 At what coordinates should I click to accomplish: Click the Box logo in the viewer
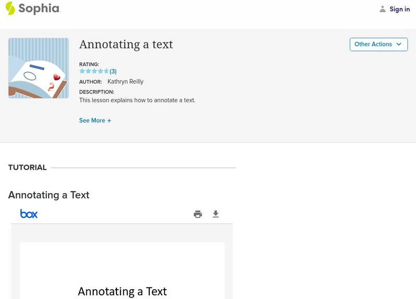[x=29, y=213]
